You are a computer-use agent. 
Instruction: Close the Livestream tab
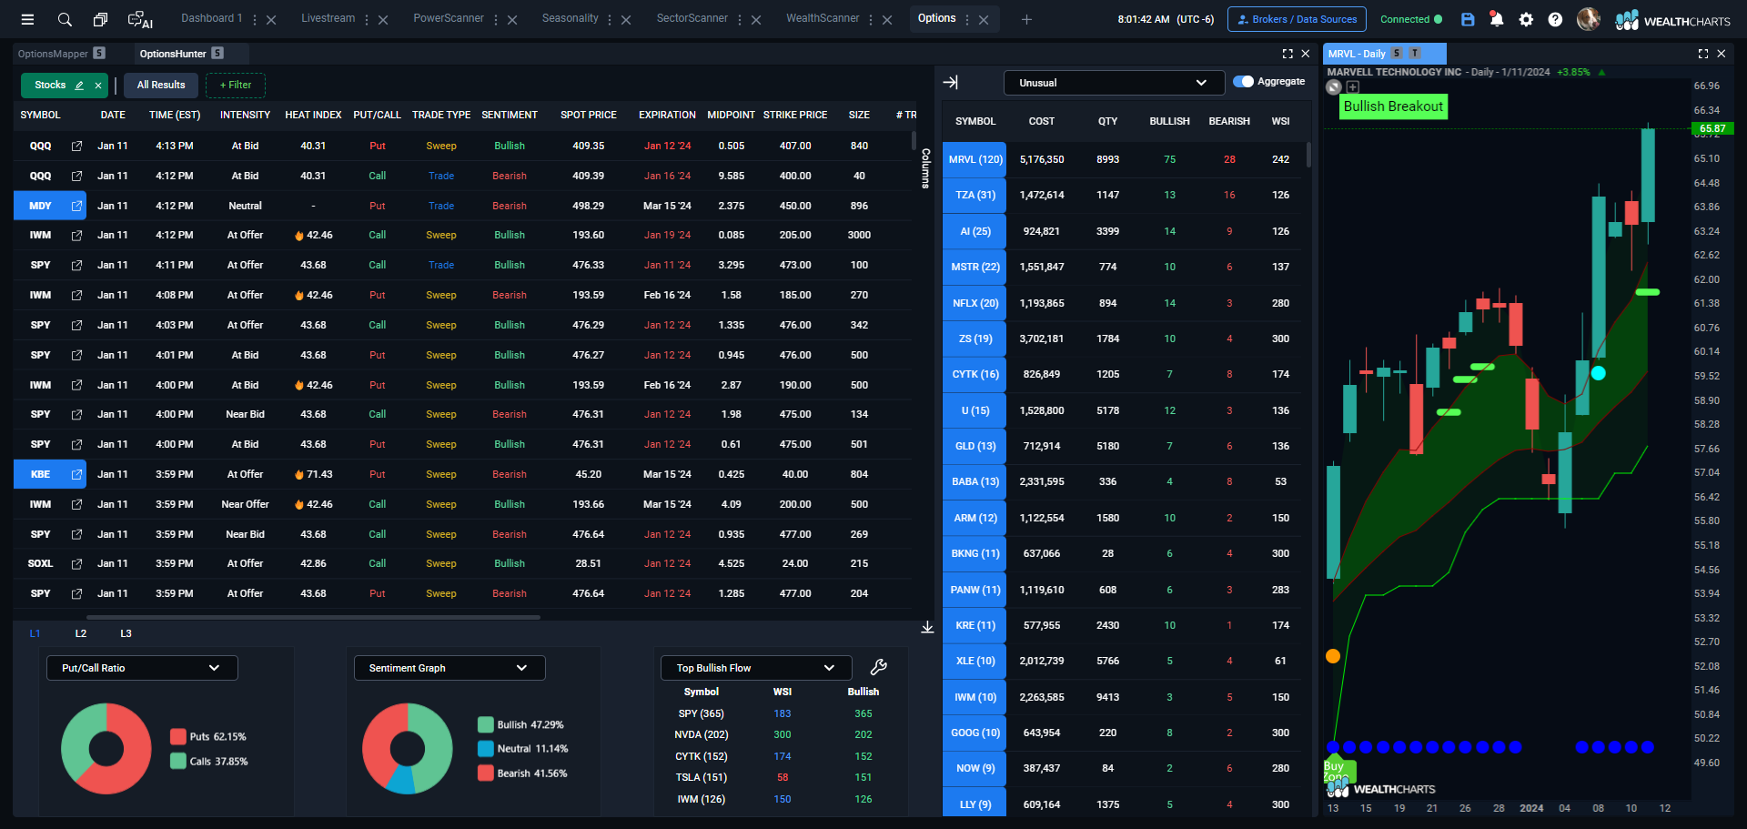(383, 19)
